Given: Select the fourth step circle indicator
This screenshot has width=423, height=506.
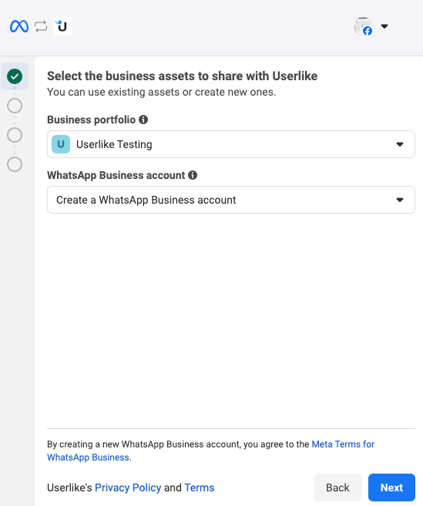Looking at the screenshot, I should pos(15,164).
